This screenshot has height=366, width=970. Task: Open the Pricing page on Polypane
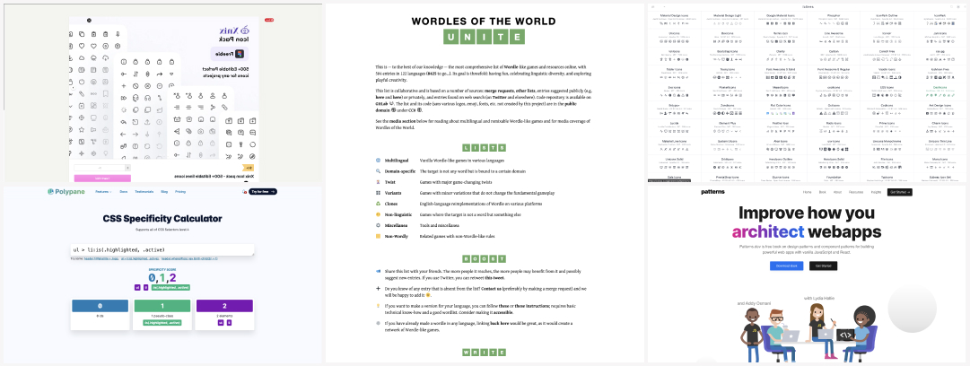coord(180,192)
